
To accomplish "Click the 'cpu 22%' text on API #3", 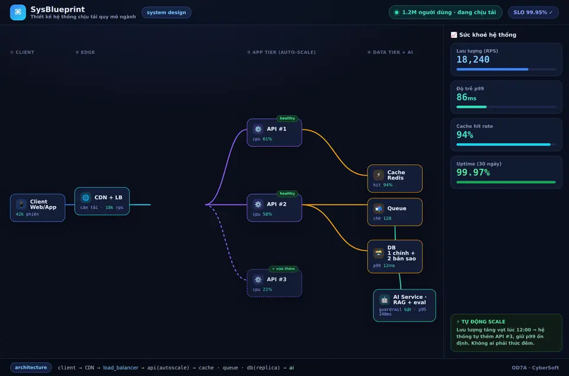I will click(263, 290).
